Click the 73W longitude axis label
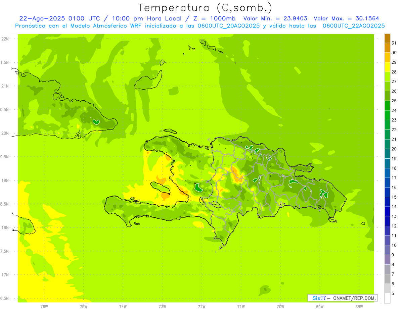403x311 pixels. (x=162, y=307)
